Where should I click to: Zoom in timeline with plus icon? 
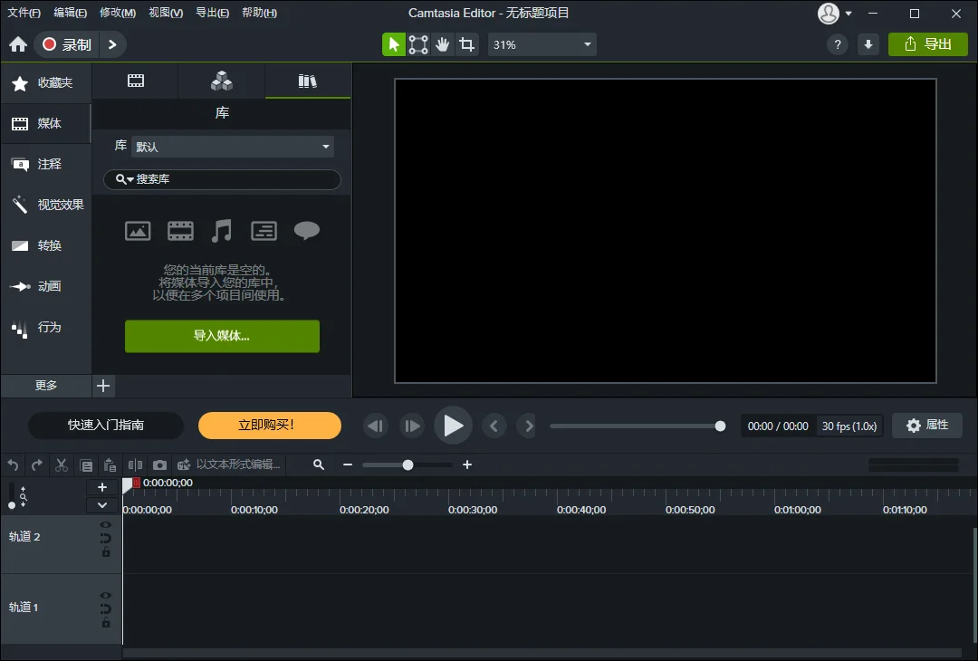[x=467, y=465]
